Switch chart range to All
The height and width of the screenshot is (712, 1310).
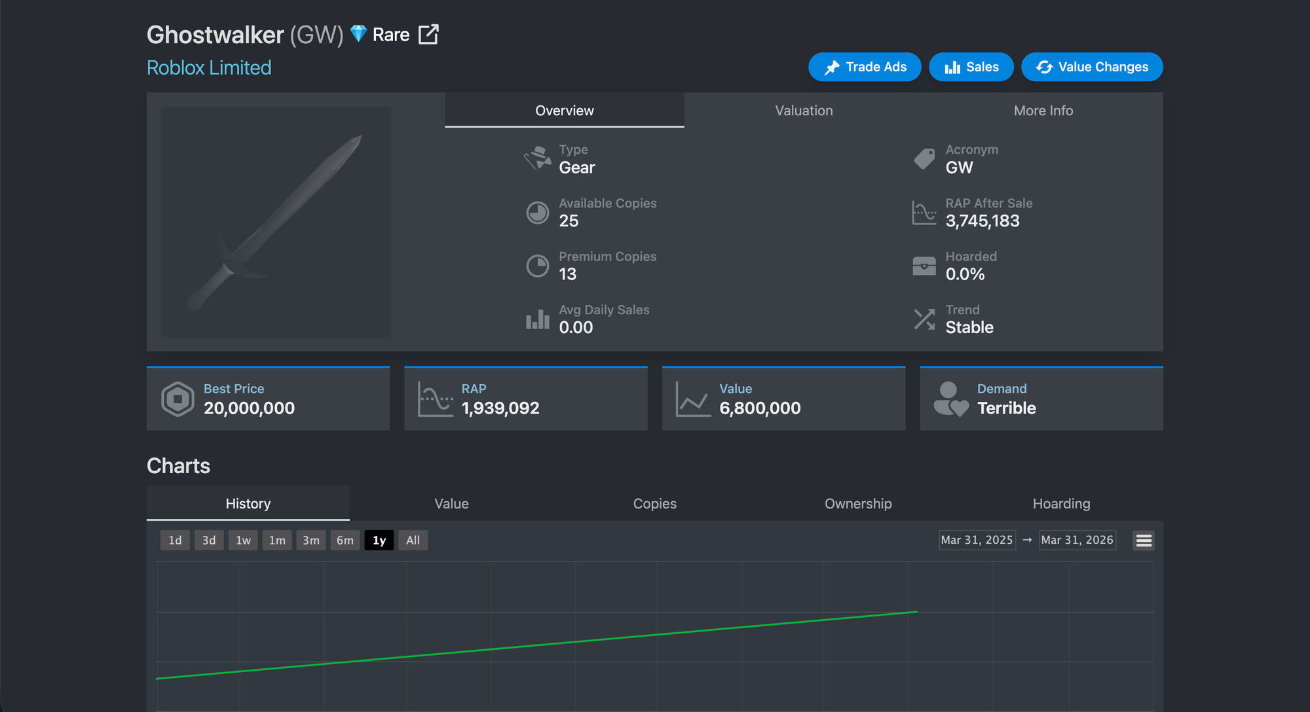tap(413, 541)
